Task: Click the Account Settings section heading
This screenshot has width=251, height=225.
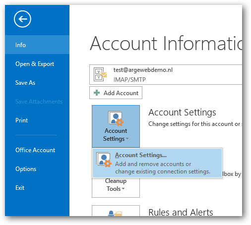Action: (182, 112)
